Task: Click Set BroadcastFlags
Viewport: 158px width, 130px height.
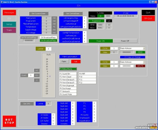Action: coord(48,40)
